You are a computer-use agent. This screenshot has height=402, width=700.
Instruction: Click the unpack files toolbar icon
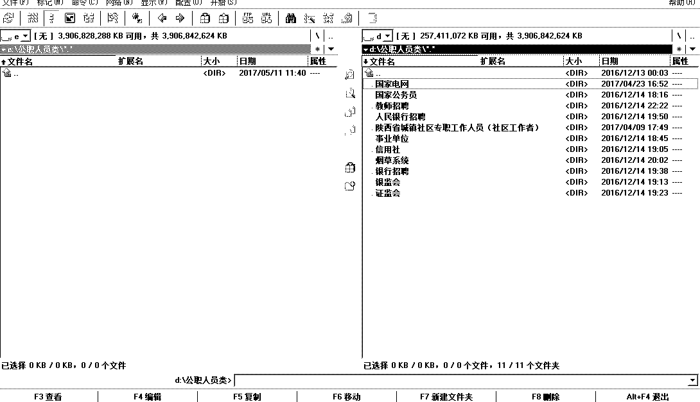tap(223, 18)
